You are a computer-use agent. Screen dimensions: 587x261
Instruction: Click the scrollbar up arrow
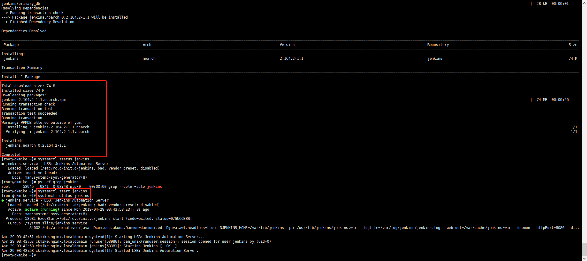click(x=584, y=2)
